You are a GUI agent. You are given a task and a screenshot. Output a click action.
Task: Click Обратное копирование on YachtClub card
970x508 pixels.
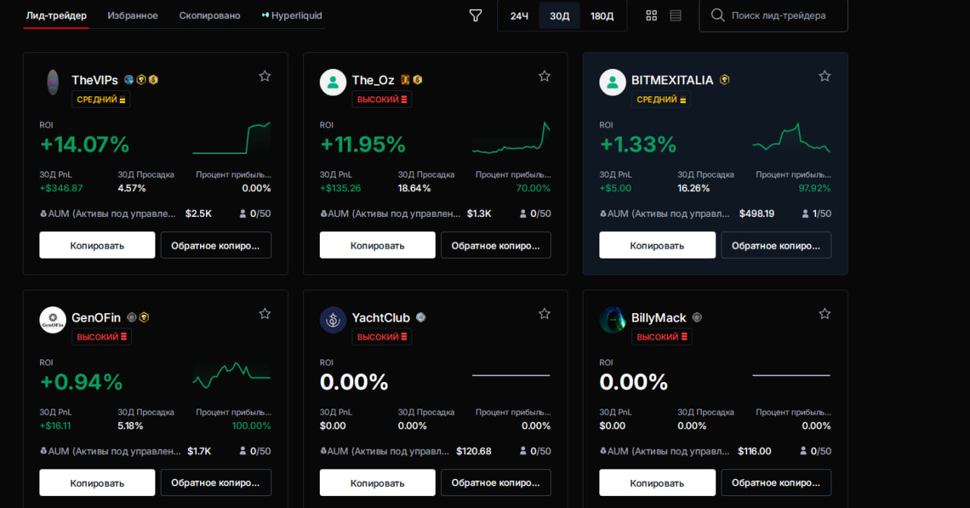pos(496,482)
